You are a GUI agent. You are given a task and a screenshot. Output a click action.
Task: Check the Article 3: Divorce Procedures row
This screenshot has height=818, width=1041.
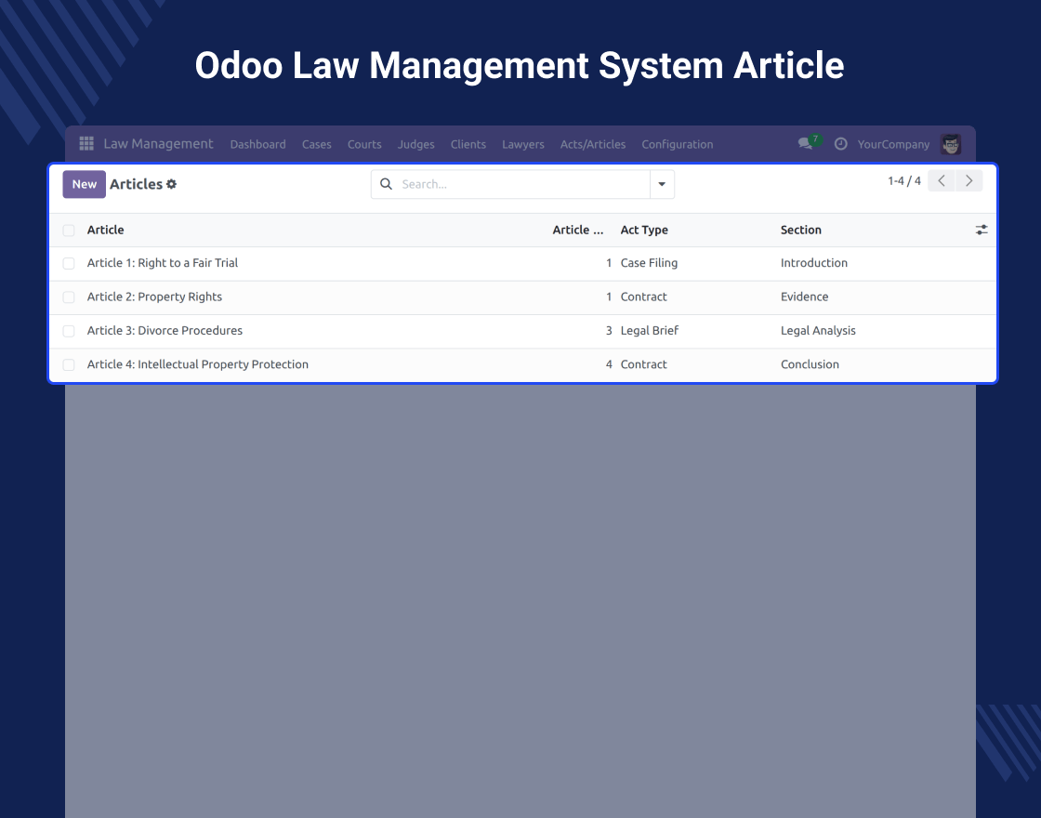69,331
